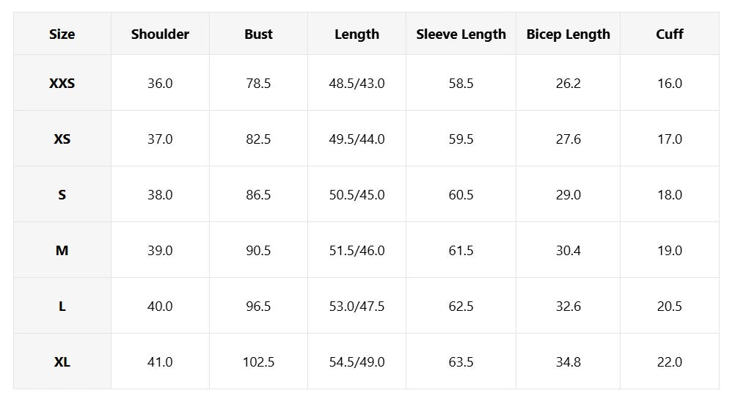Image resolution: width=735 pixels, height=404 pixels.
Task: Click the S size row label
Action: (62, 195)
